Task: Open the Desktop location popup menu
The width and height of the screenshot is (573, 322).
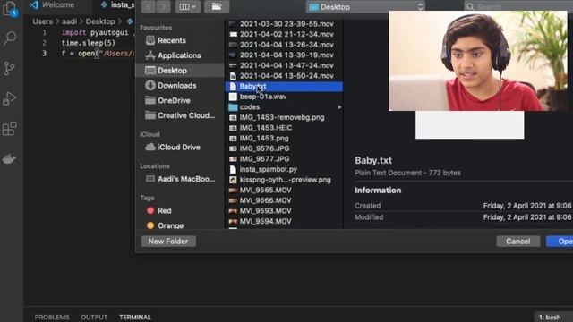Action: tap(366, 7)
